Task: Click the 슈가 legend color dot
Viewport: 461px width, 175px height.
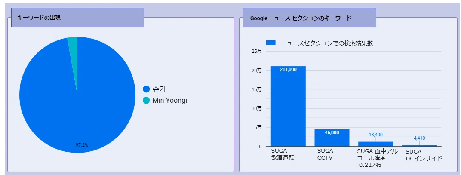Action: tap(146, 89)
